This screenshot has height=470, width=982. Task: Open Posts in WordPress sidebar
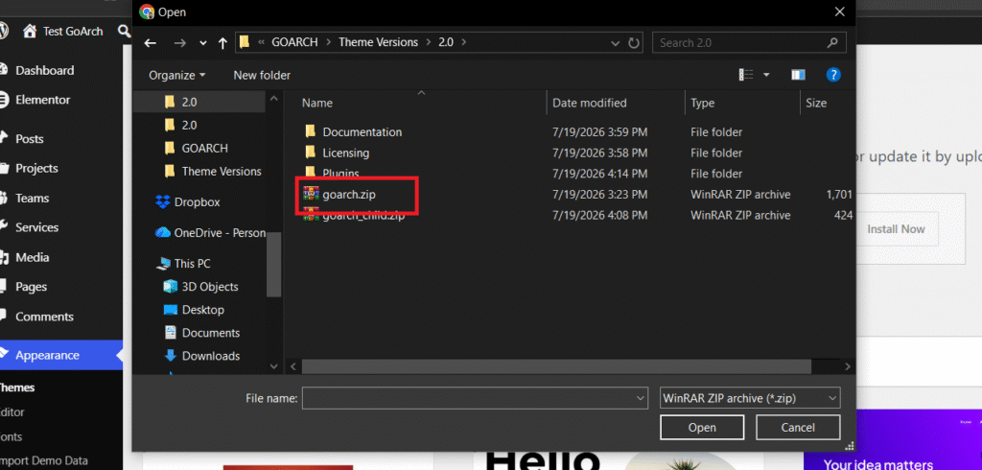[30, 138]
